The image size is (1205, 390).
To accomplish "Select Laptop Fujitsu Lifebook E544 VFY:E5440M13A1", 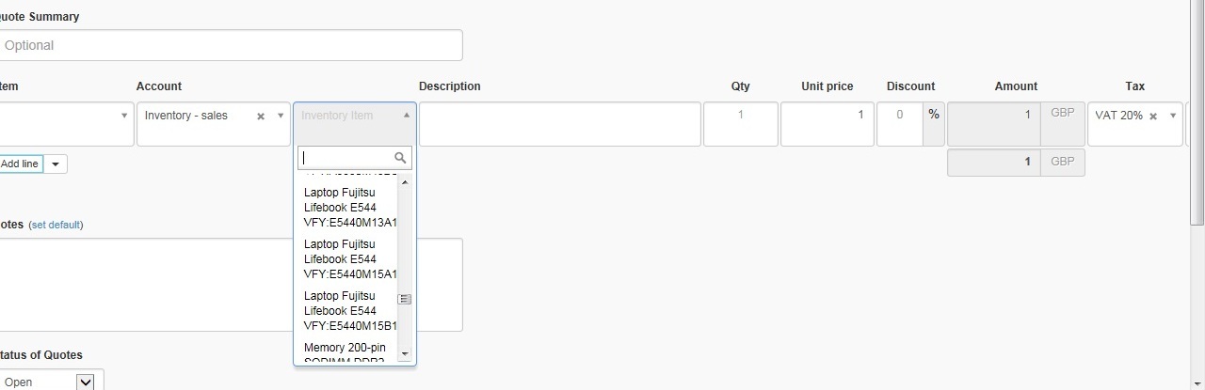I will [x=349, y=208].
